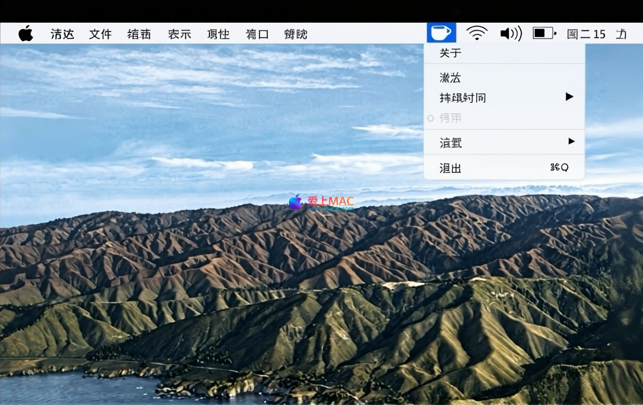Image resolution: width=643 pixels, height=405 pixels.
Task: Open the Apple logo menu
Action: (x=26, y=34)
